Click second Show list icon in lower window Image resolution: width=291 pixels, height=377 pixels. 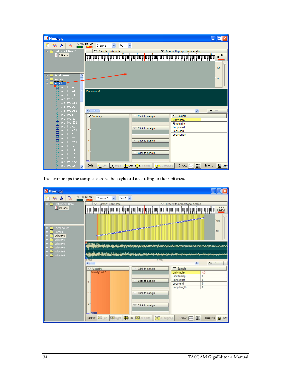[x=198, y=318]
